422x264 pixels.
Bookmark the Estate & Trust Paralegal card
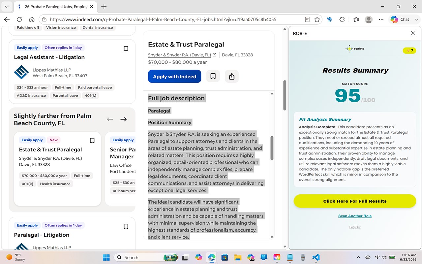(x=92, y=141)
